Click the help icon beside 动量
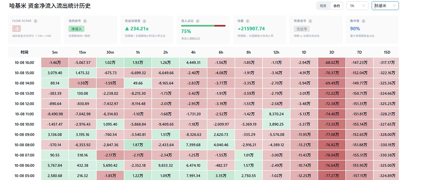 [248, 21]
